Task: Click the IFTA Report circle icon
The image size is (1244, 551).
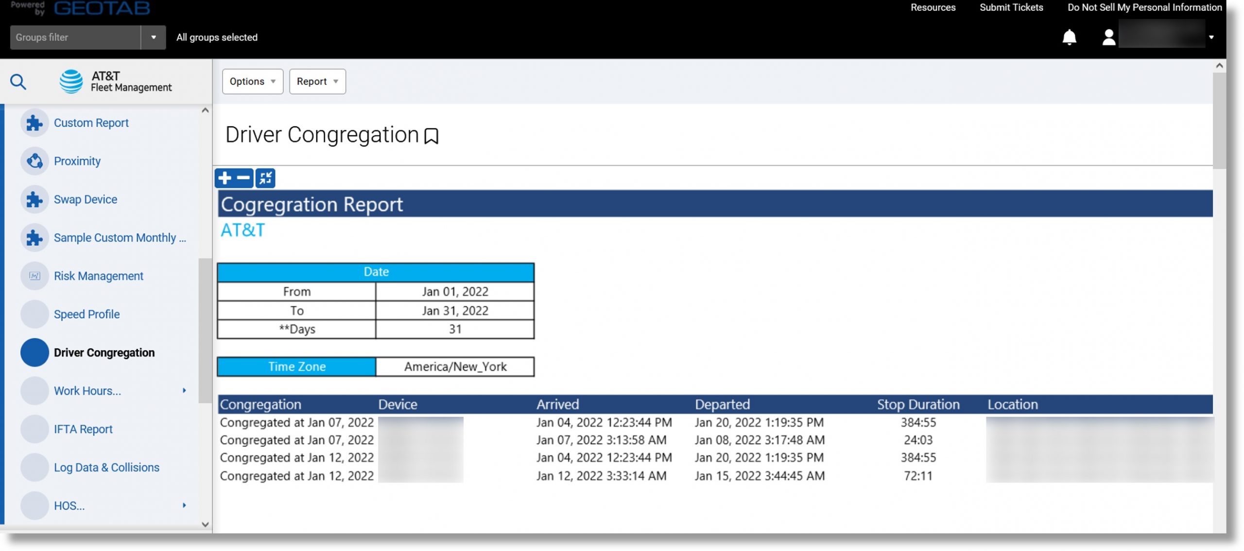Action: (x=35, y=430)
